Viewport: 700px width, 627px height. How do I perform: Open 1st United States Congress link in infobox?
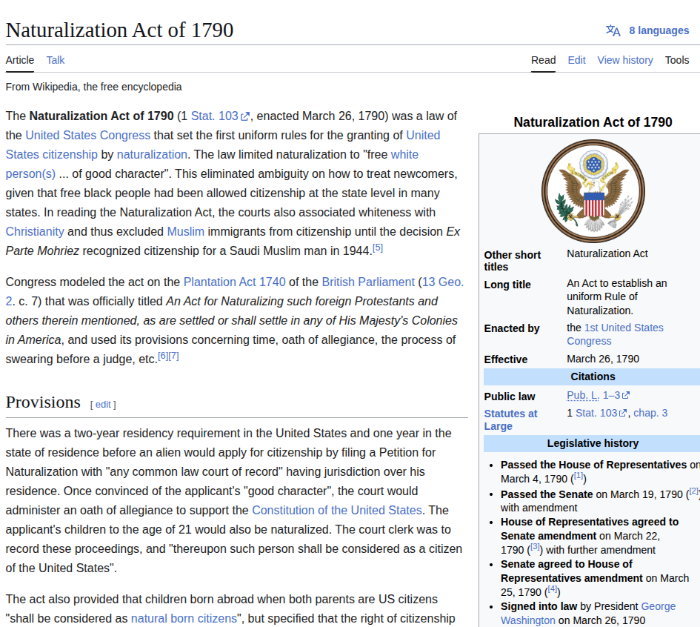click(624, 328)
